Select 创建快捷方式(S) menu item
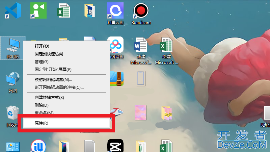Screen dimensions: 270x152 [66, 98]
